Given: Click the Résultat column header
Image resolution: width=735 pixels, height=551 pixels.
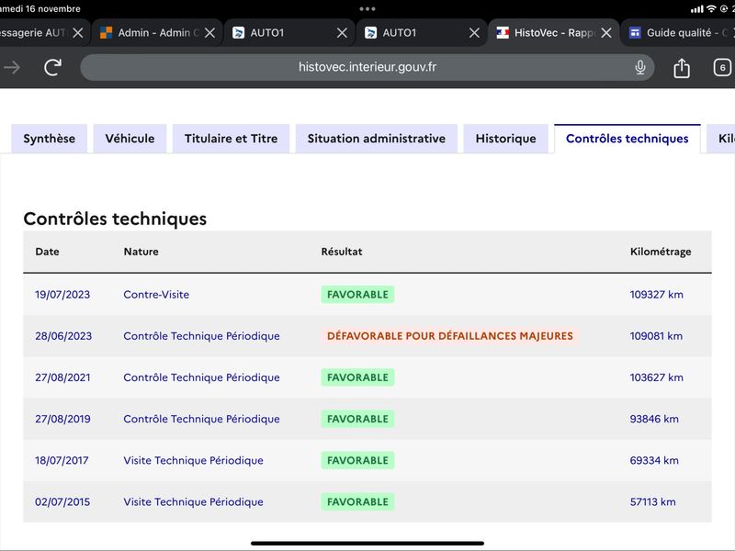Looking at the screenshot, I should pyautogui.click(x=342, y=252).
